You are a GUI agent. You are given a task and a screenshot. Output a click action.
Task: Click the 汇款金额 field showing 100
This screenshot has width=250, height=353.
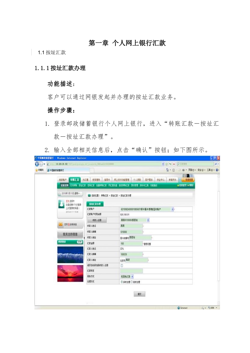pyautogui.click(x=131, y=243)
